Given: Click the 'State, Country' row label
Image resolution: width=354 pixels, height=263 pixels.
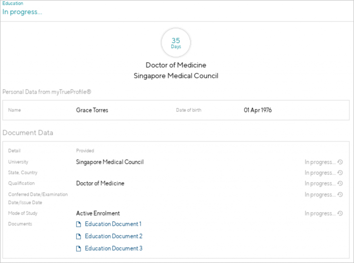Looking at the screenshot, I should tap(23, 173).
